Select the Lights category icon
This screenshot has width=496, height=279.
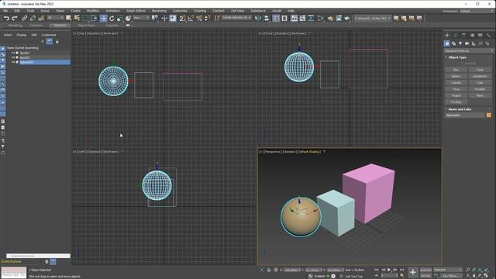[460, 43]
